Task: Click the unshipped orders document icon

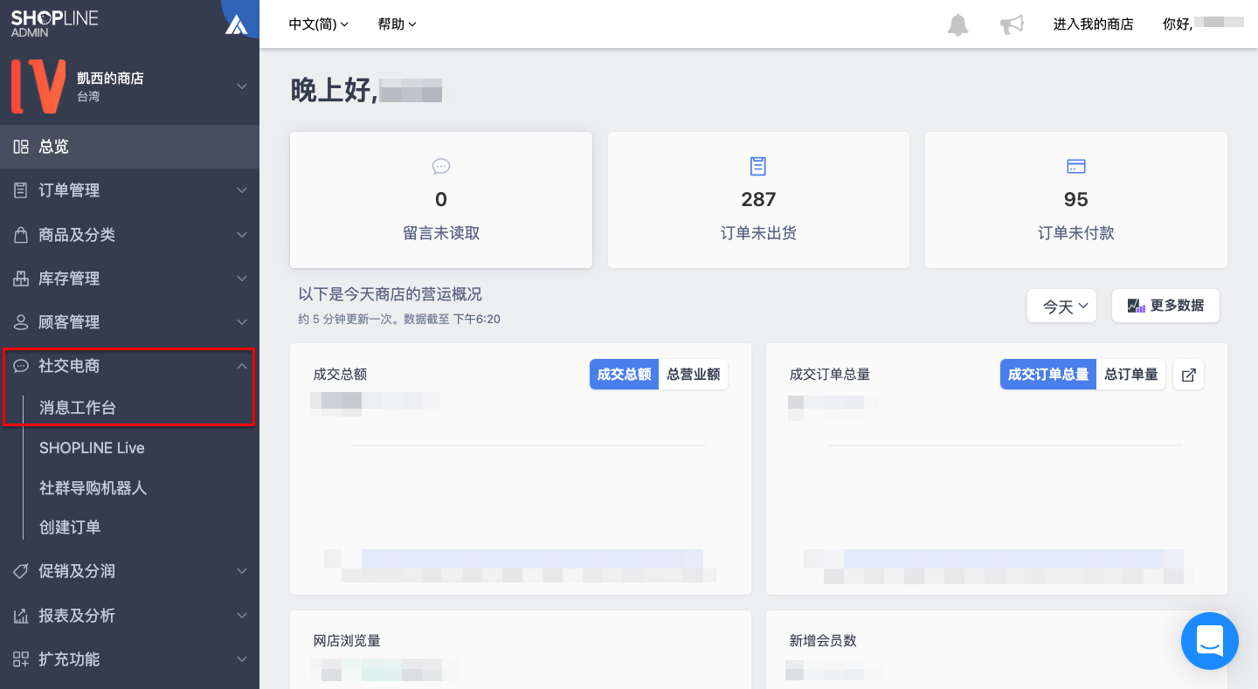Action: [758, 166]
